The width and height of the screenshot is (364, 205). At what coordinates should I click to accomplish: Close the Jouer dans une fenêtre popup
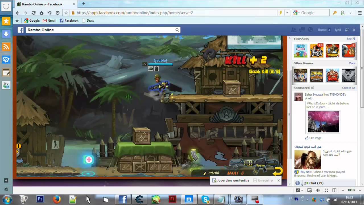pos(279,181)
